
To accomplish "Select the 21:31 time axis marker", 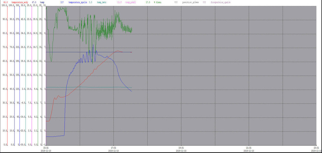I will 248,148.
